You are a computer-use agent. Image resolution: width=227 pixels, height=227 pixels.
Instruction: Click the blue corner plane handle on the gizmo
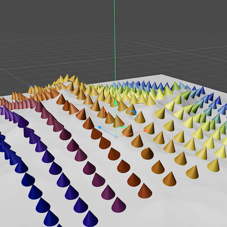tap(134, 112)
